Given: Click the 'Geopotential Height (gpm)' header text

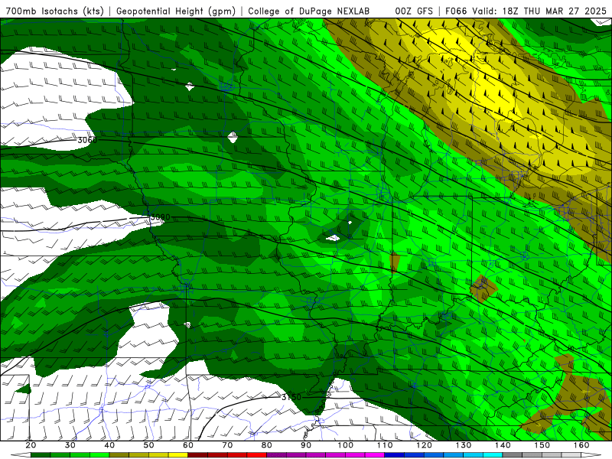Looking at the screenshot, I should click(176, 11).
